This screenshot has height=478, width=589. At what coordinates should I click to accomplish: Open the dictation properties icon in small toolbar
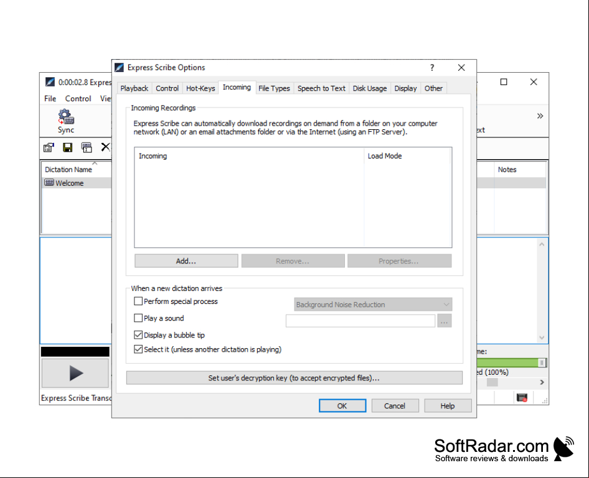(49, 147)
